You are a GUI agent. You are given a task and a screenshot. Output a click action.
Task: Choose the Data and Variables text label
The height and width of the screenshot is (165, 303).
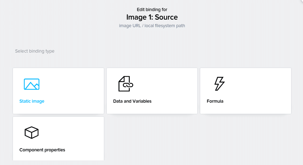point(132,101)
